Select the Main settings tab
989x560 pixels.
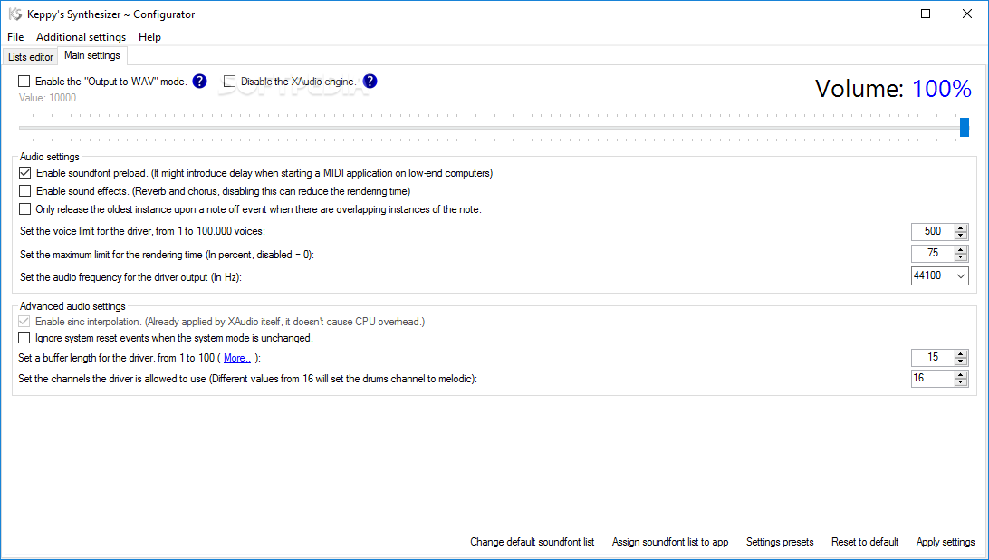coord(92,55)
